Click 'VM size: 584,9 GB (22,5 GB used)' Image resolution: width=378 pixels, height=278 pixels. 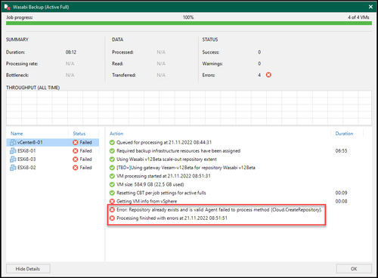point(150,184)
